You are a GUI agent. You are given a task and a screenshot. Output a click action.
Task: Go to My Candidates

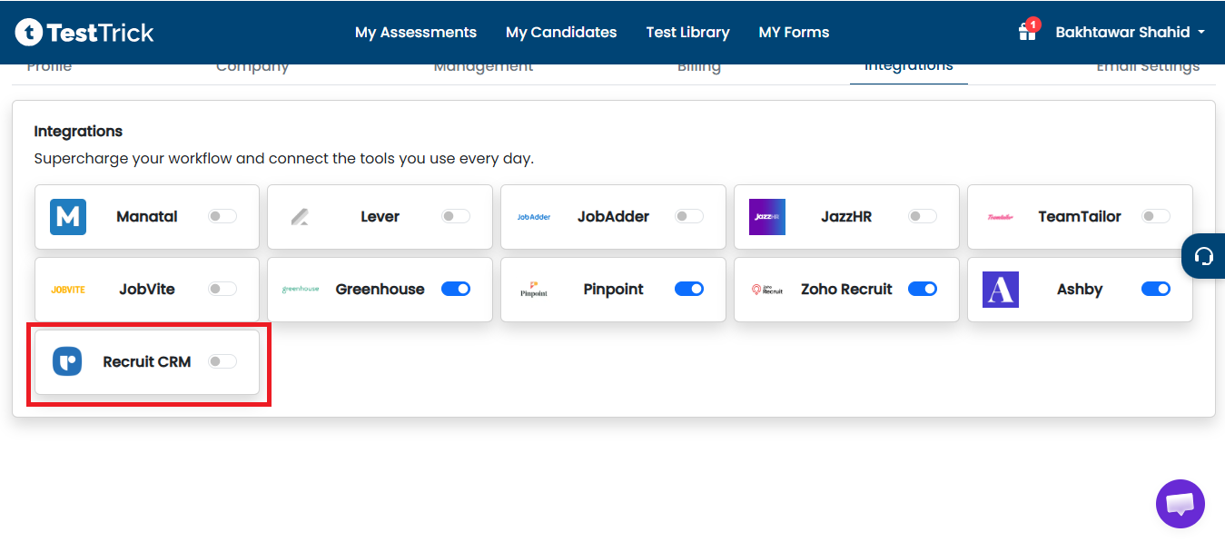pyautogui.click(x=561, y=32)
